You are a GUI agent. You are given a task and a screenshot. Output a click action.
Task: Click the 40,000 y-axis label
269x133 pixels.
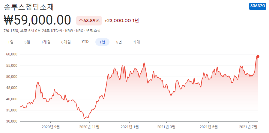tap(12, 99)
